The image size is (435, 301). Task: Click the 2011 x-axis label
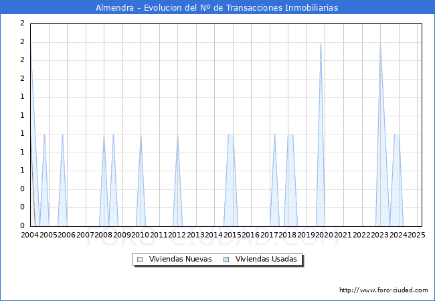click(x=159, y=235)
